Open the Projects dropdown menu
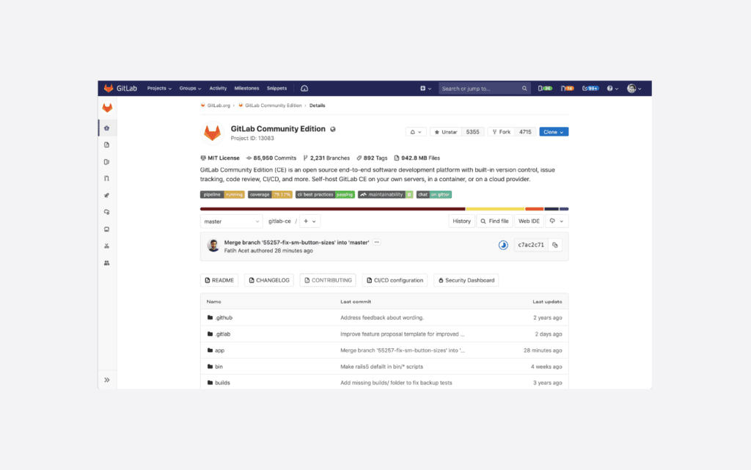The height and width of the screenshot is (470, 751). point(159,89)
